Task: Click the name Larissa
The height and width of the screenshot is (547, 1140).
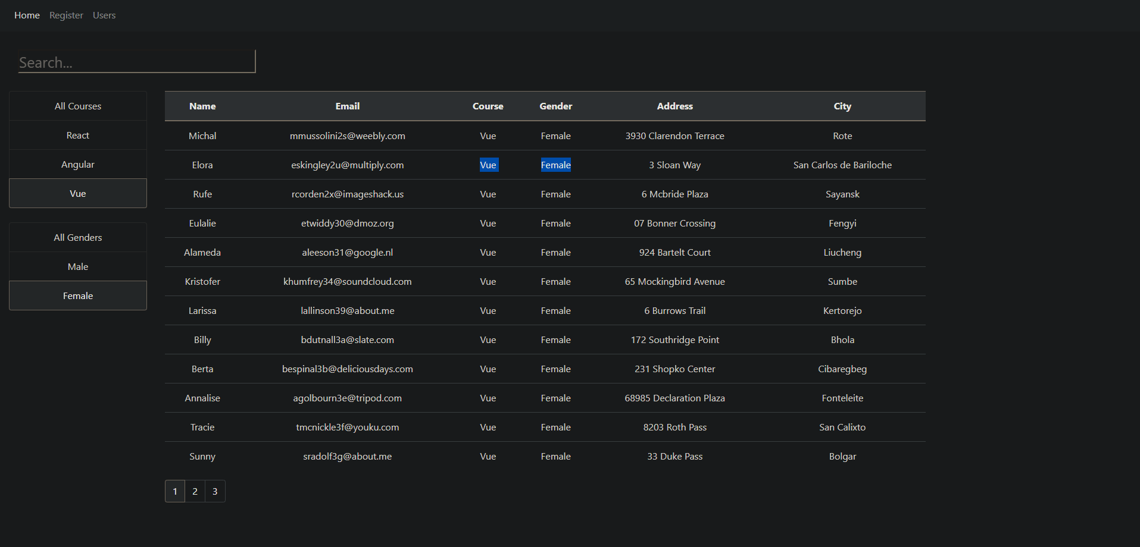Action: (202, 311)
